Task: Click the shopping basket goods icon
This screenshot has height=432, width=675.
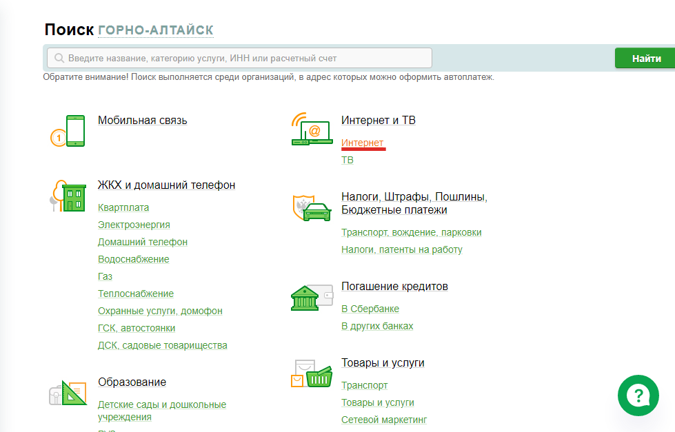Action: (312, 373)
